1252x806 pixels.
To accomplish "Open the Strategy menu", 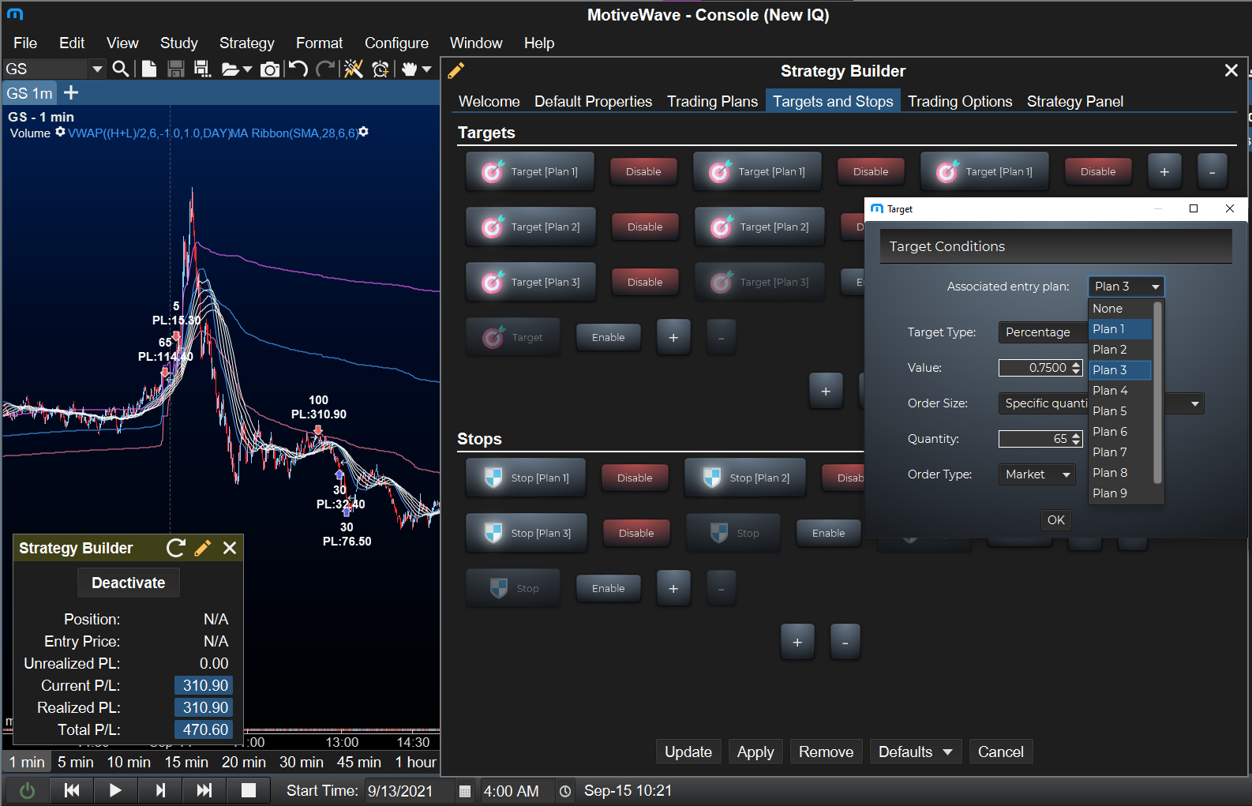I will (246, 43).
